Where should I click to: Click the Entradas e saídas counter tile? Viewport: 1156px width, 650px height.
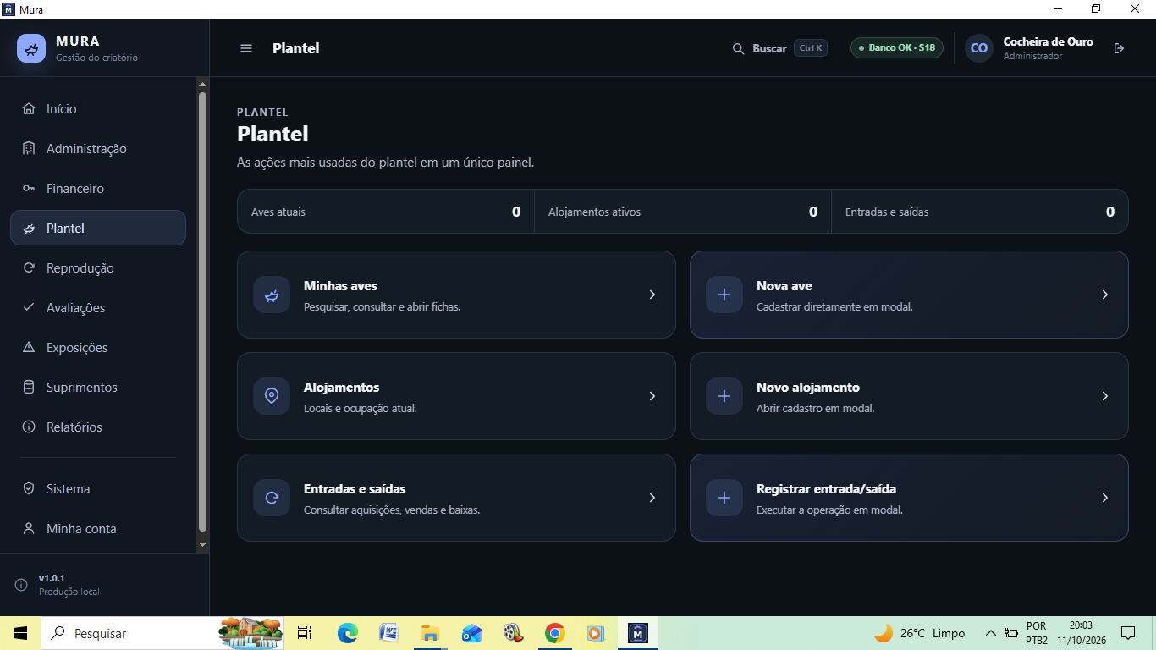pos(980,212)
